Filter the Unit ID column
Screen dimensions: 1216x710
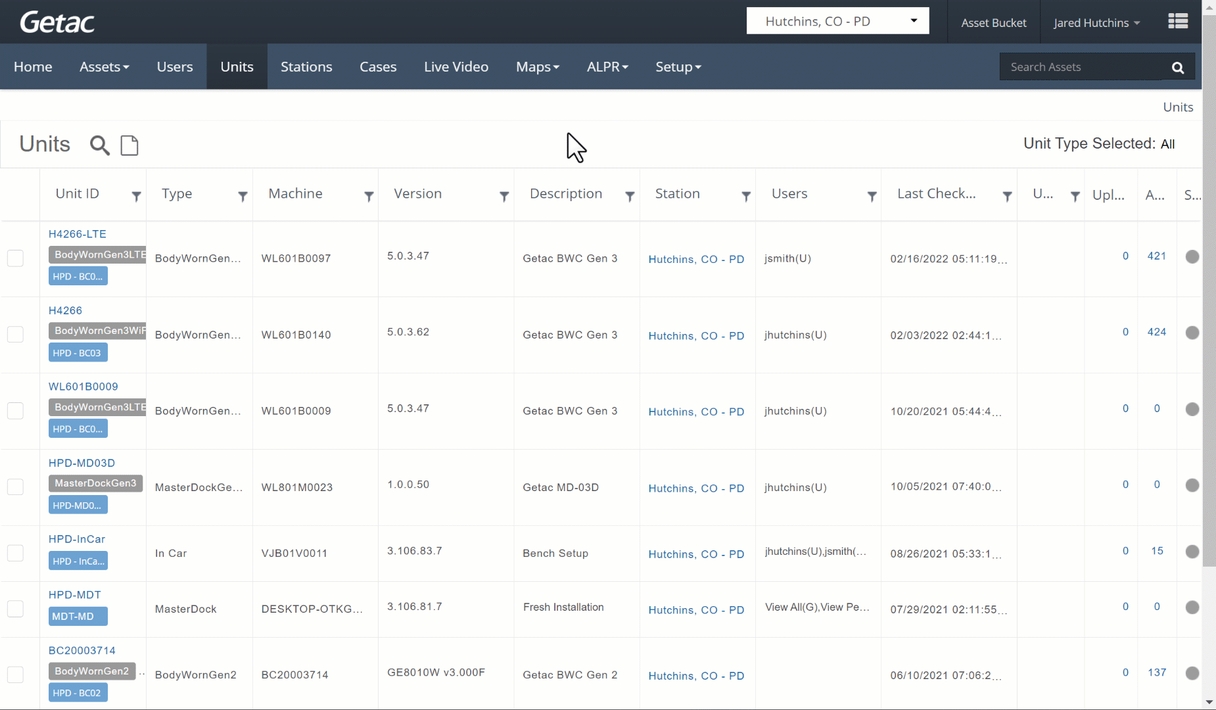click(x=136, y=196)
